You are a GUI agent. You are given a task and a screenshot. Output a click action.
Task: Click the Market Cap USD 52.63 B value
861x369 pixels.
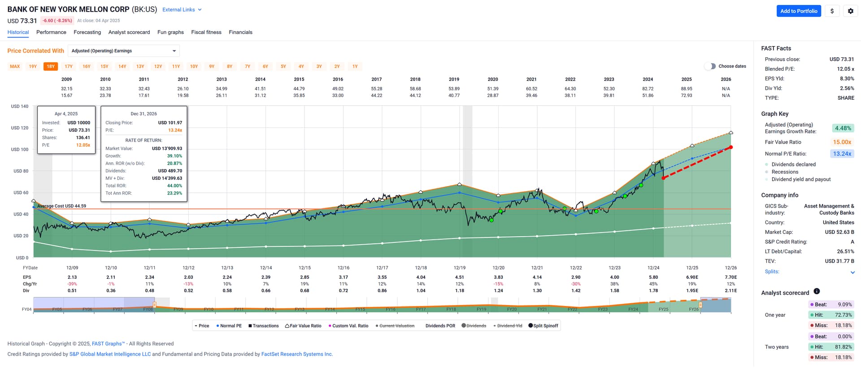coord(839,232)
